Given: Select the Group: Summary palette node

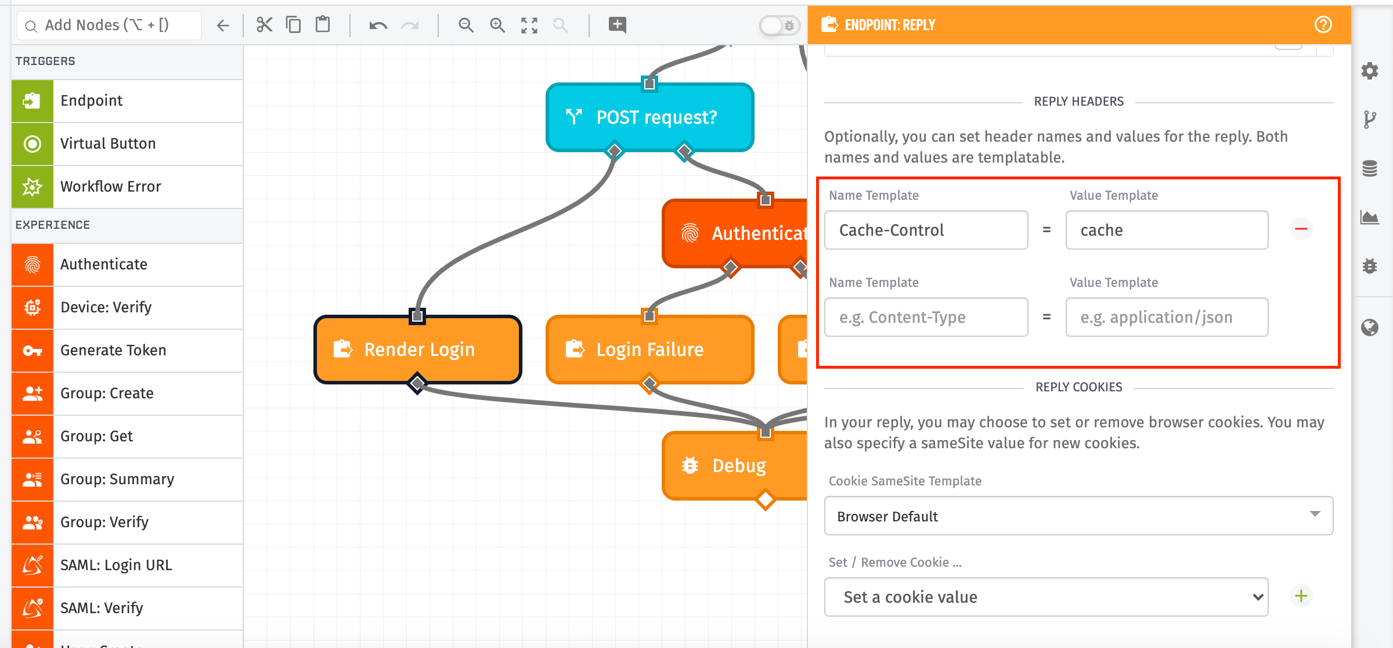Looking at the screenshot, I should point(127,479).
